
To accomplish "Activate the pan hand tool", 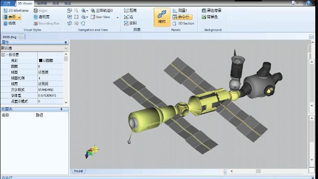I will (83, 23).
